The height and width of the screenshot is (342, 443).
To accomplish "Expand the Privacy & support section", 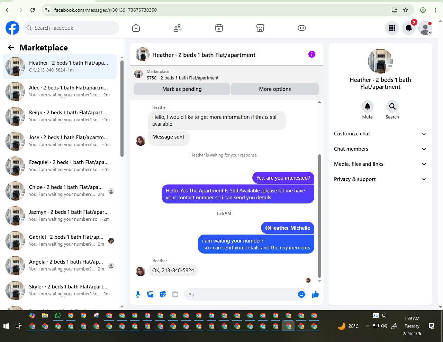I will [380, 179].
